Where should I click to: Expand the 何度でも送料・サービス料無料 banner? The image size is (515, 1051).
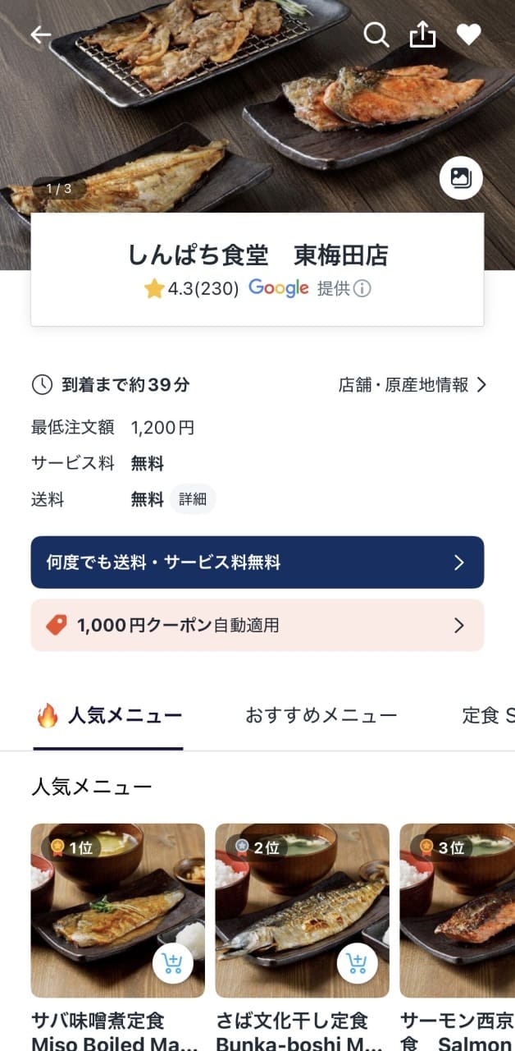point(257,562)
